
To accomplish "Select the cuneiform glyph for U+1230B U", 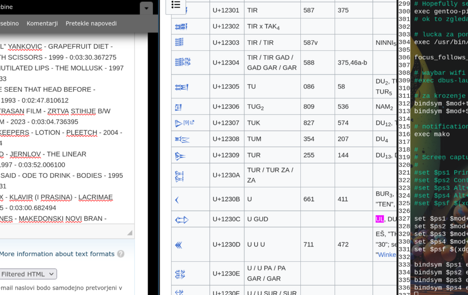I will pyautogui.click(x=177, y=200).
